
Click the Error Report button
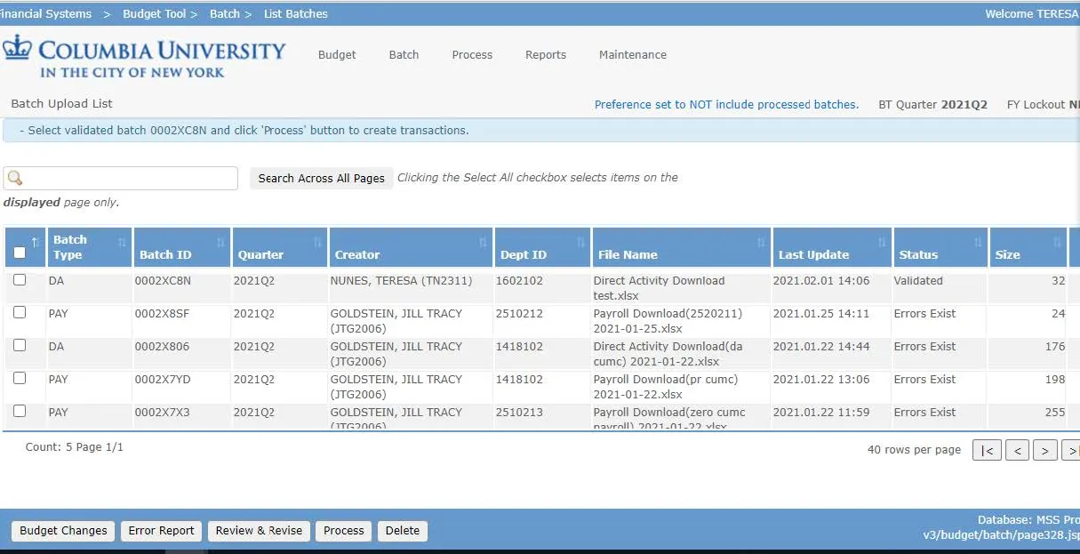point(161,531)
